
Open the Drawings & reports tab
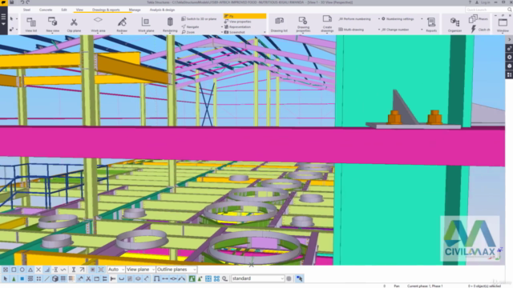106,10
